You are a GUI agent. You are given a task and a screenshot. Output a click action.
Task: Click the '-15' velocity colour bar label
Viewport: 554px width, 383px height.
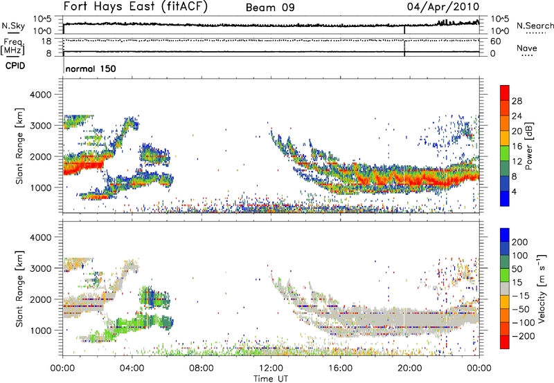click(x=519, y=295)
